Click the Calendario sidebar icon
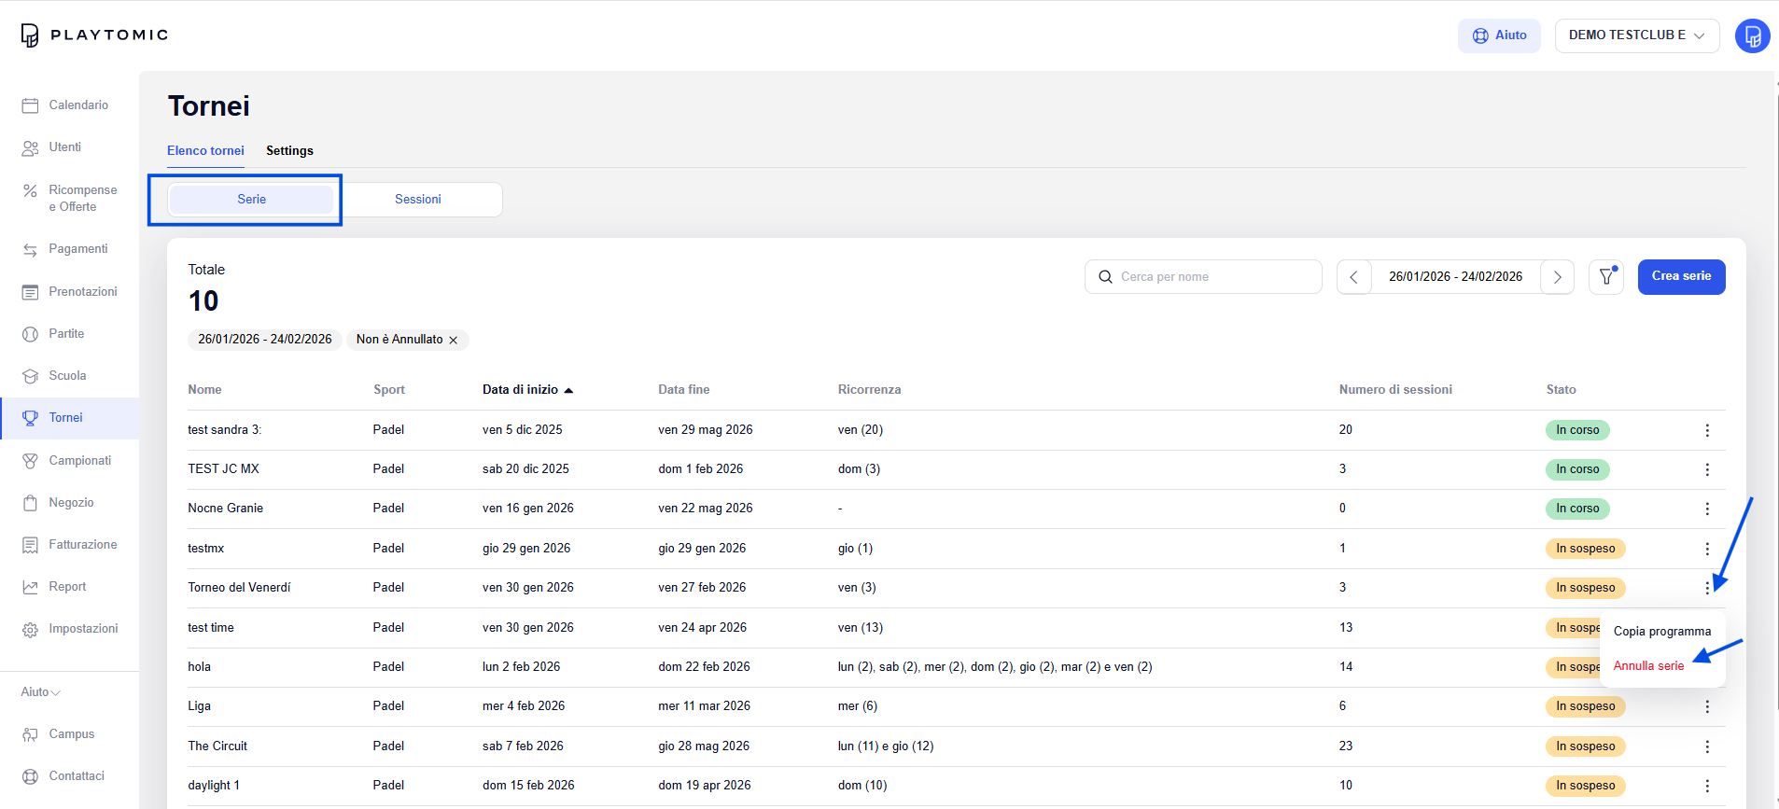Screen dimensions: 1779x809 pyautogui.click(x=30, y=105)
